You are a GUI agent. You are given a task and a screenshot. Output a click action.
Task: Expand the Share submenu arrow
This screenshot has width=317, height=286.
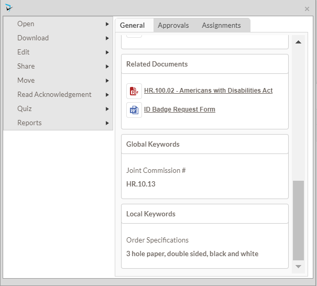(107, 67)
